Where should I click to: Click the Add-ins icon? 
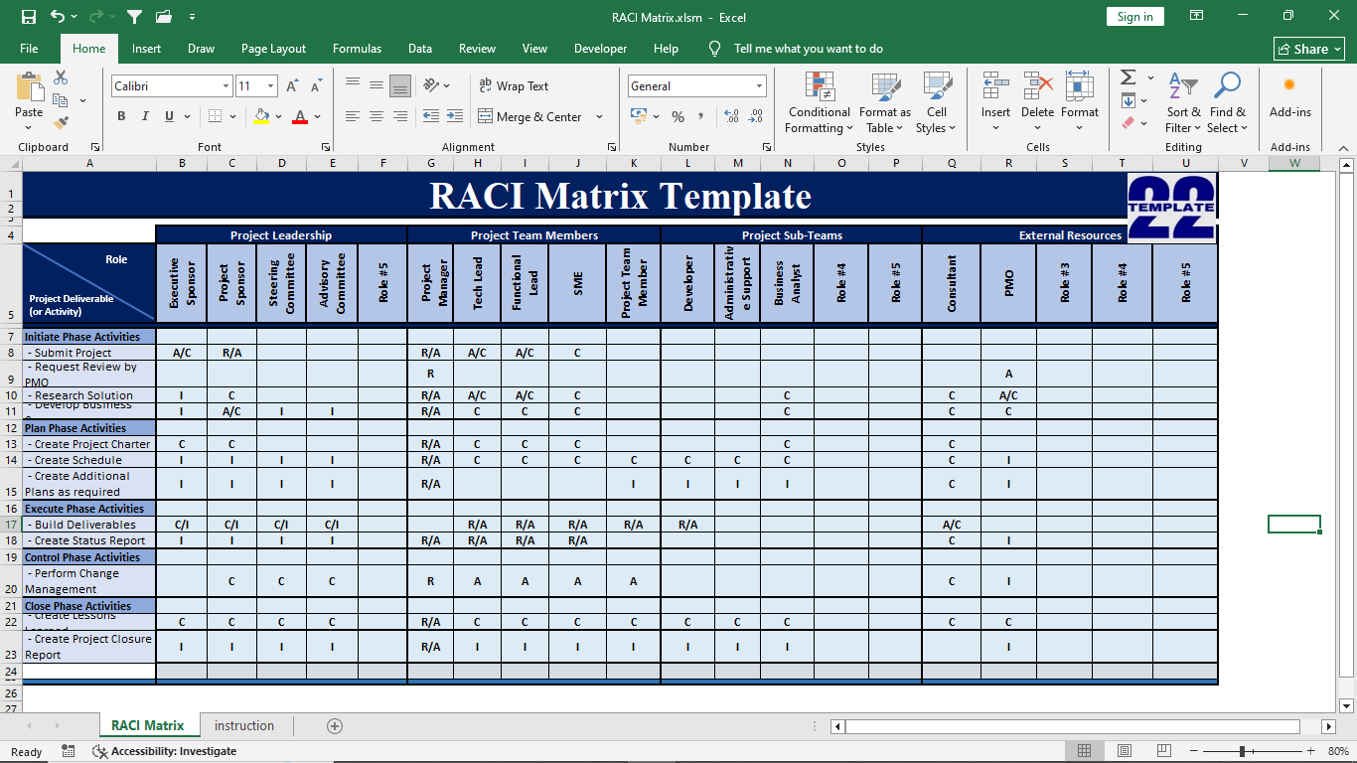point(1289,97)
